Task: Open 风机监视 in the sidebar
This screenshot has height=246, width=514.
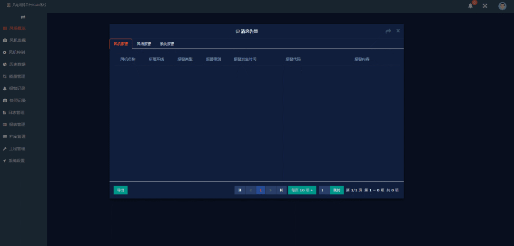Action: tap(18, 40)
